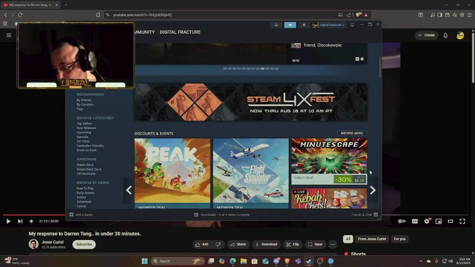
Task: Click Steam Big Picture mode monitor icon
Action: 352,25
